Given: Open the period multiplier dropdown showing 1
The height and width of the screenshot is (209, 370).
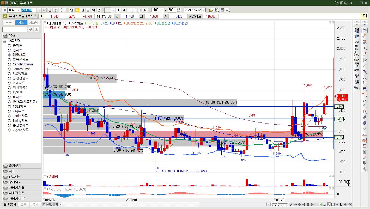Looking at the screenshot, I should 113,10.
